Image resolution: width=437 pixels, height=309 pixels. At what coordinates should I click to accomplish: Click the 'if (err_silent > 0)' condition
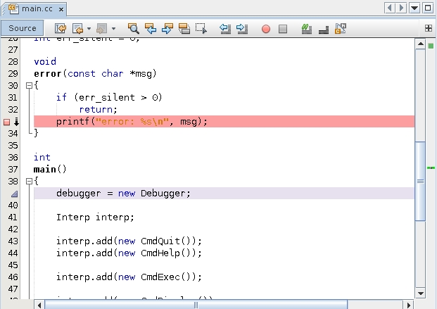(109, 97)
